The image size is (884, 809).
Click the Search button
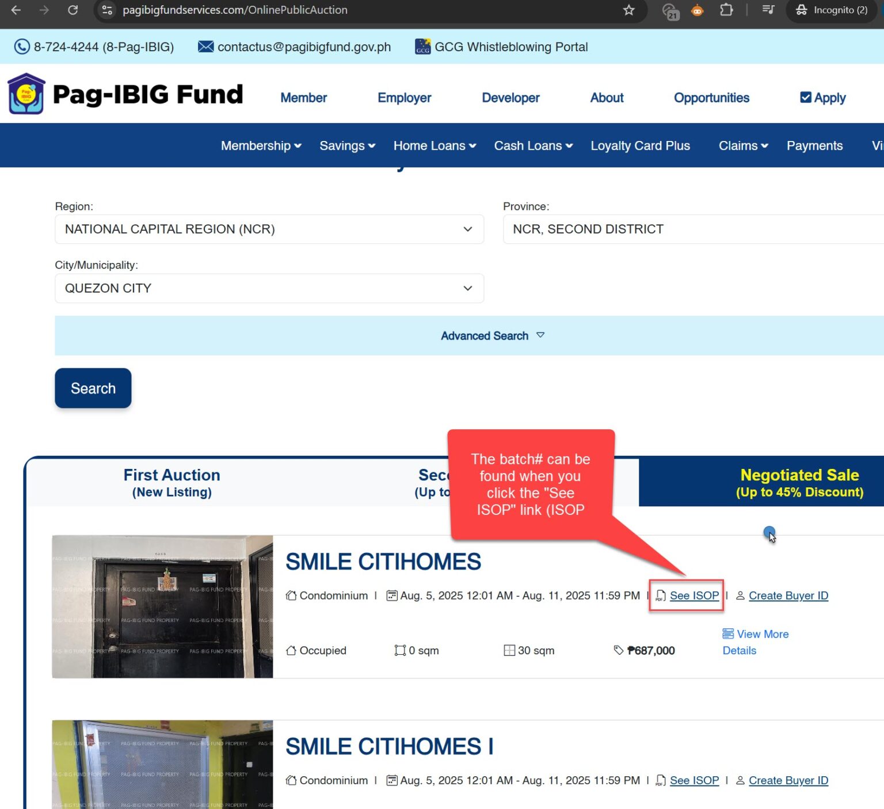(93, 388)
